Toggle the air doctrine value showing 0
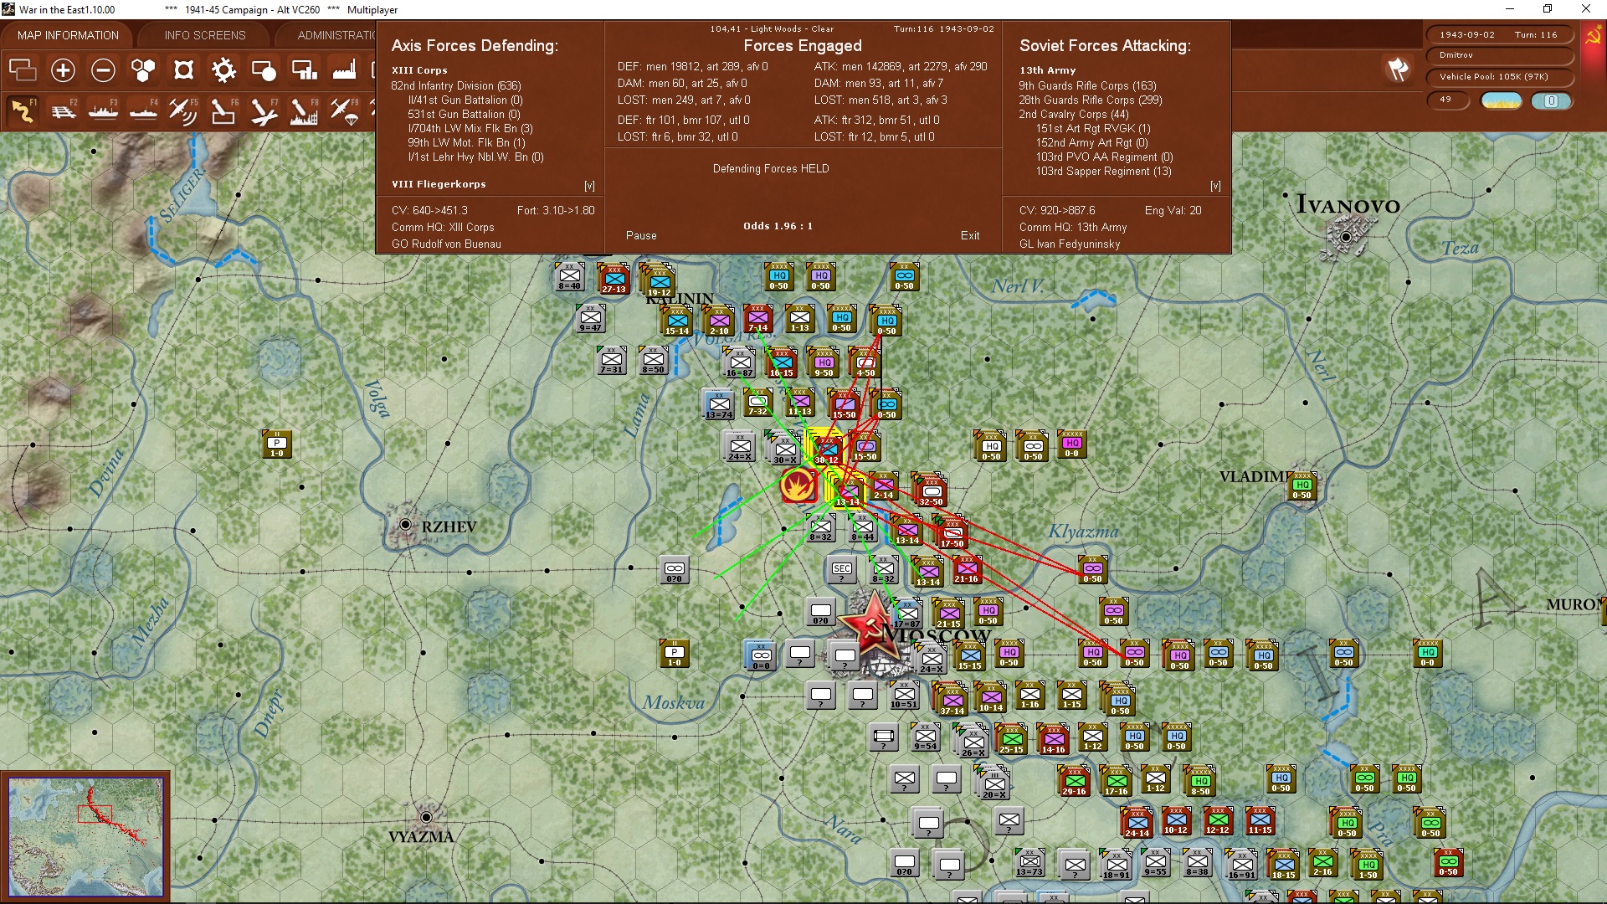Viewport: 1607px width, 904px height. [x=1553, y=100]
